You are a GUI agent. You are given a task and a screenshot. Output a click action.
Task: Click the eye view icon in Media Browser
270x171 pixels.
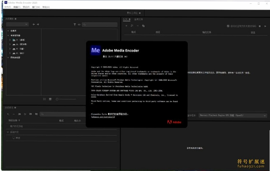coord(79,25)
